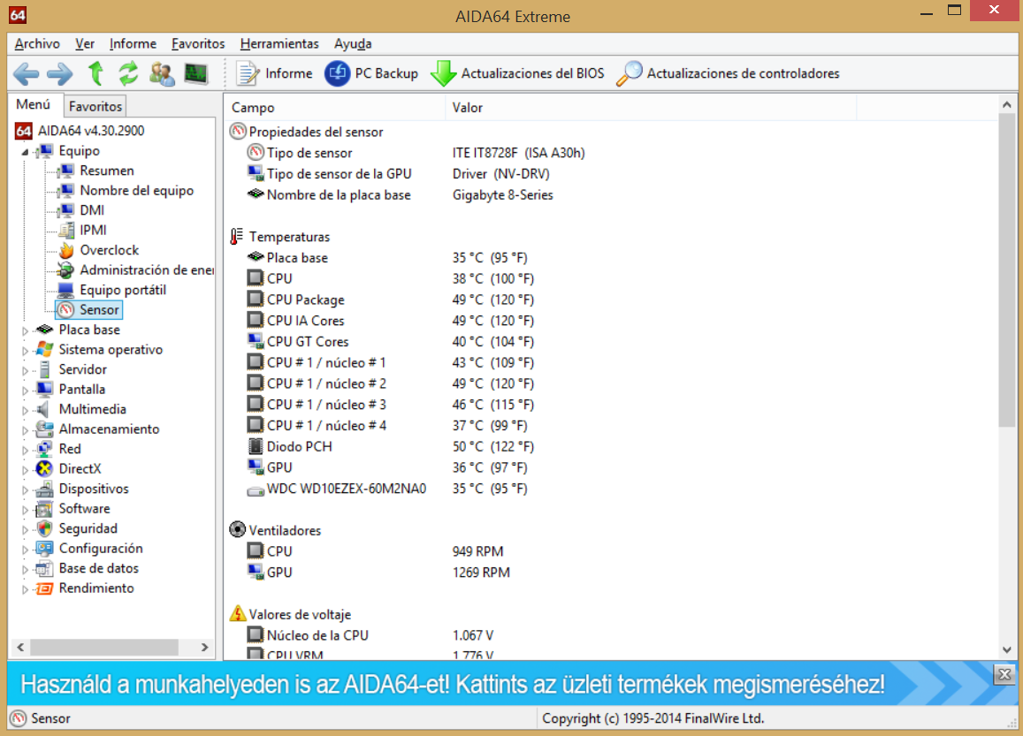The image size is (1023, 736).
Task: Click the Ventiladores section fan icon
Action: [x=238, y=530]
